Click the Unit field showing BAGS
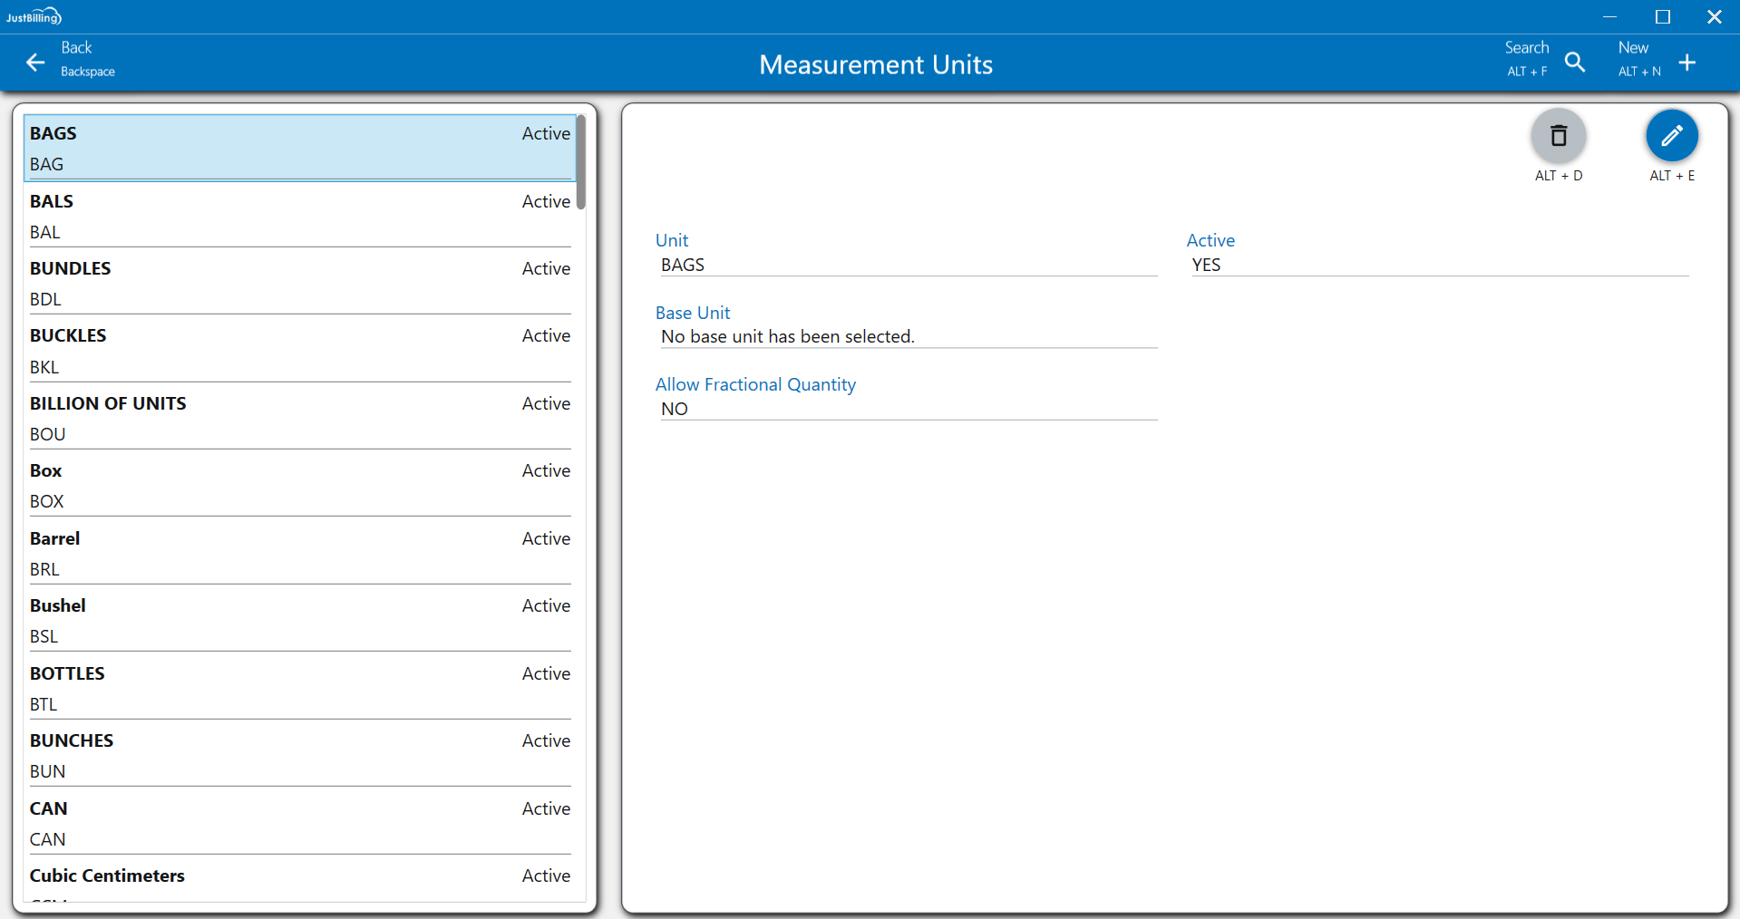 [x=907, y=265]
